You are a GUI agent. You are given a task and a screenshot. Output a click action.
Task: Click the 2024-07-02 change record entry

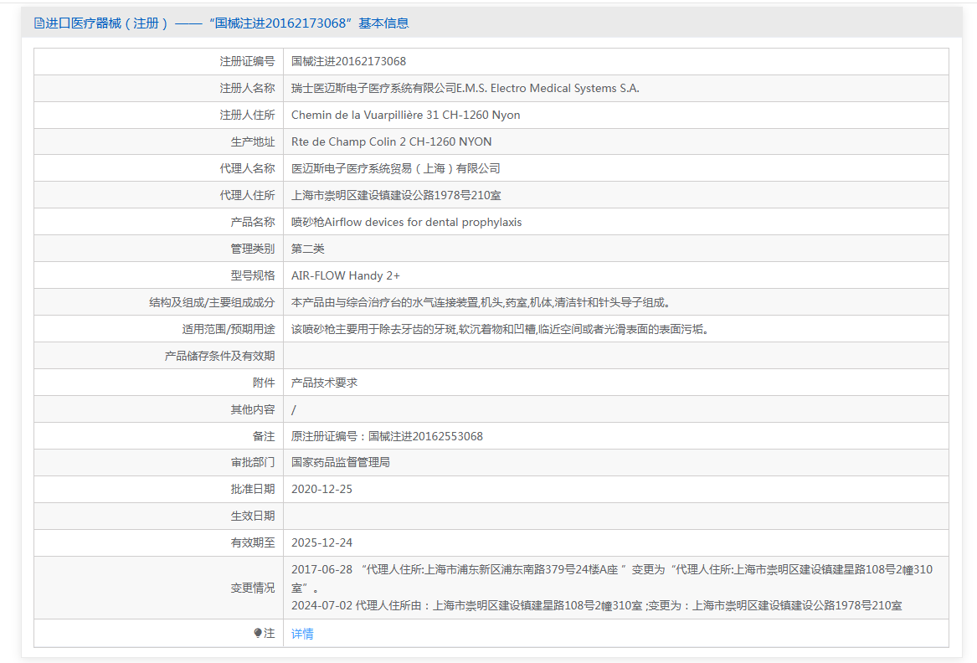tap(596, 605)
